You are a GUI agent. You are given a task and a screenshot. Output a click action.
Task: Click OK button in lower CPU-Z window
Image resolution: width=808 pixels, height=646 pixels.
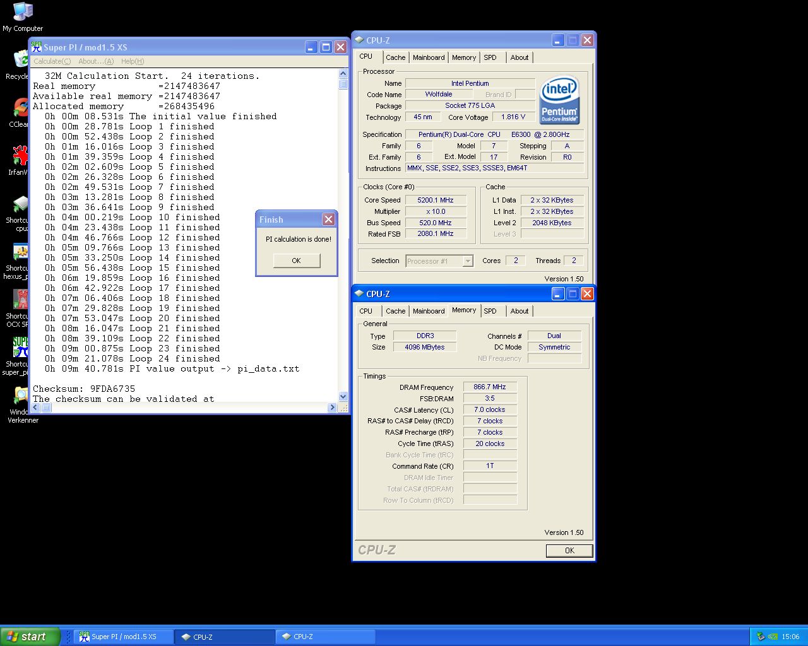point(569,551)
